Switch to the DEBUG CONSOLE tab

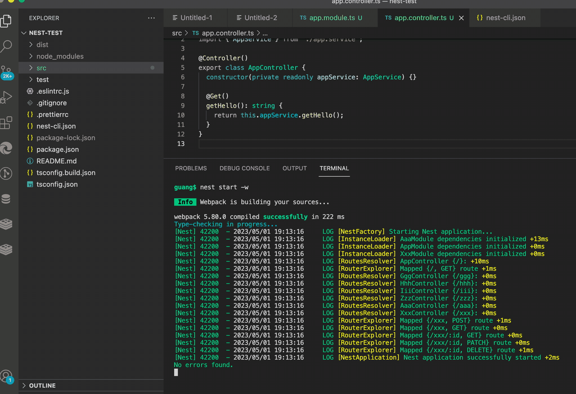[245, 168]
